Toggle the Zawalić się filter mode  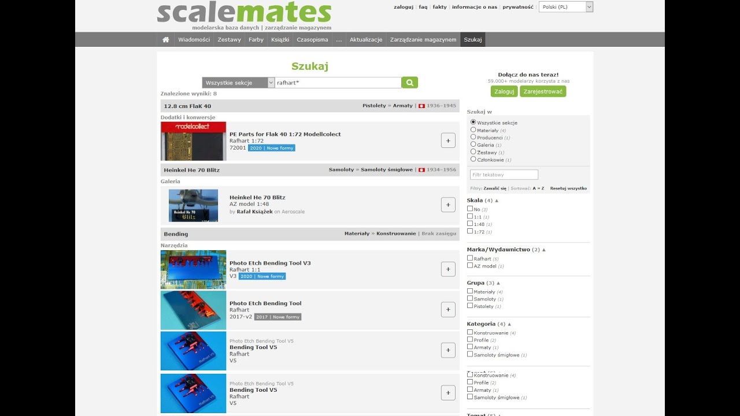[x=495, y=188]
